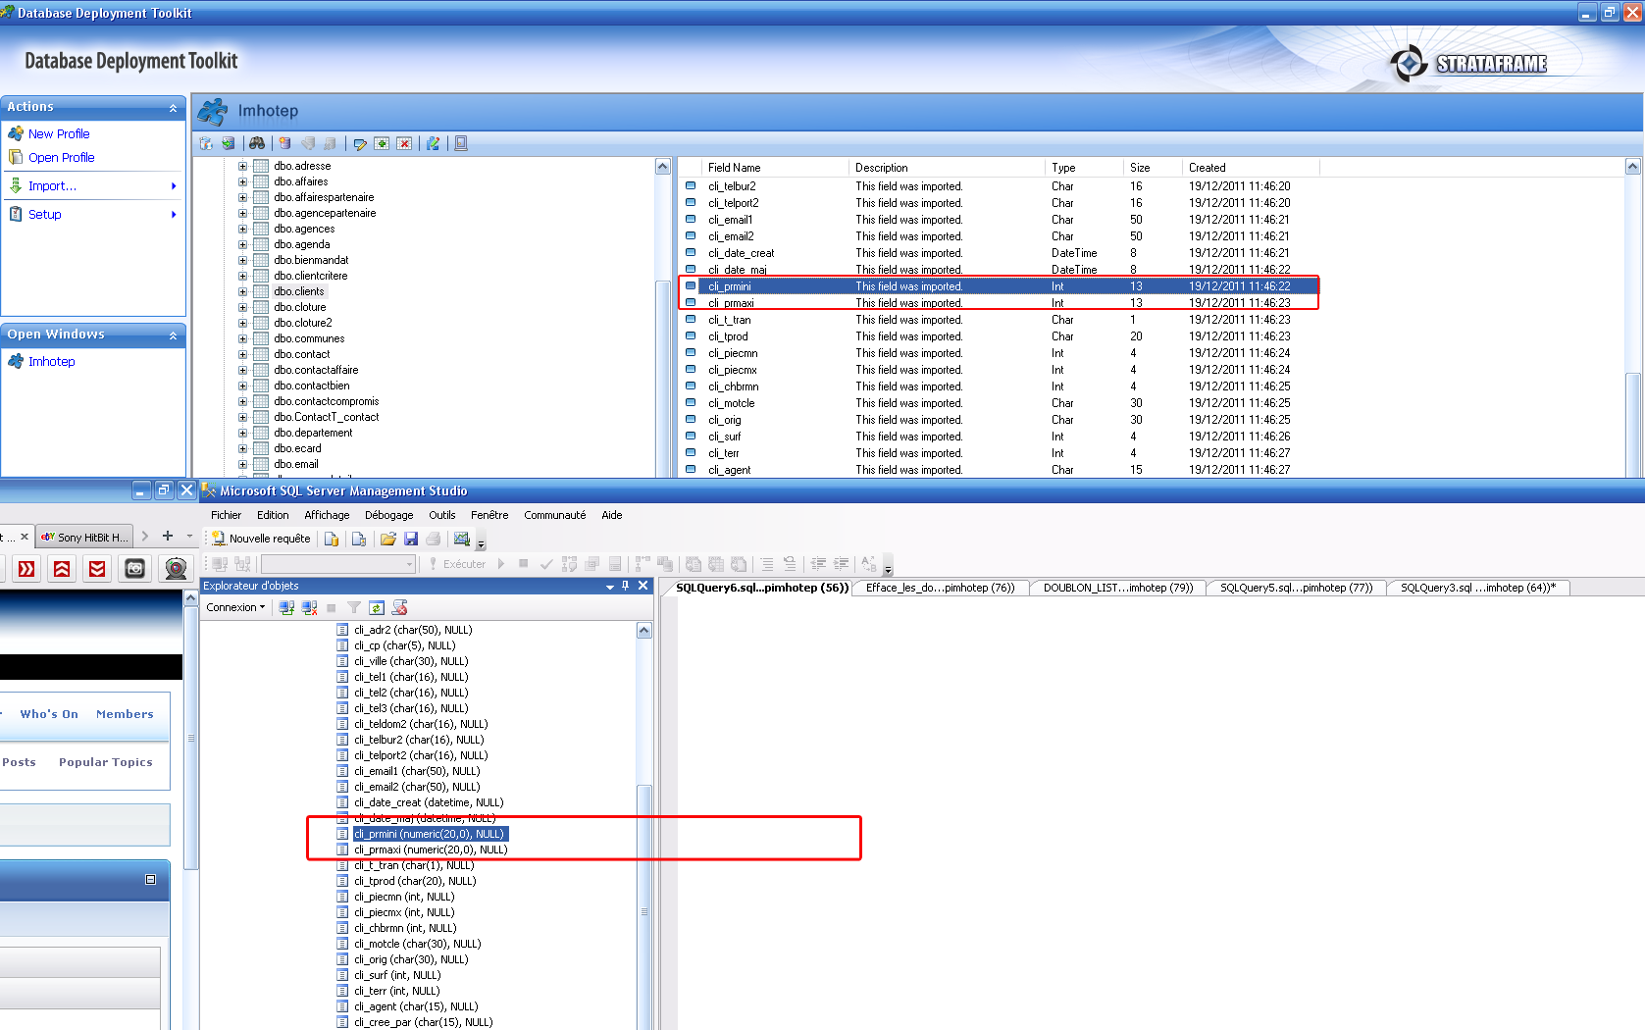The width and height of the screenshot is (1645, 1030).
Task: Click the add table icon with green plus
Action: point(382,143)
